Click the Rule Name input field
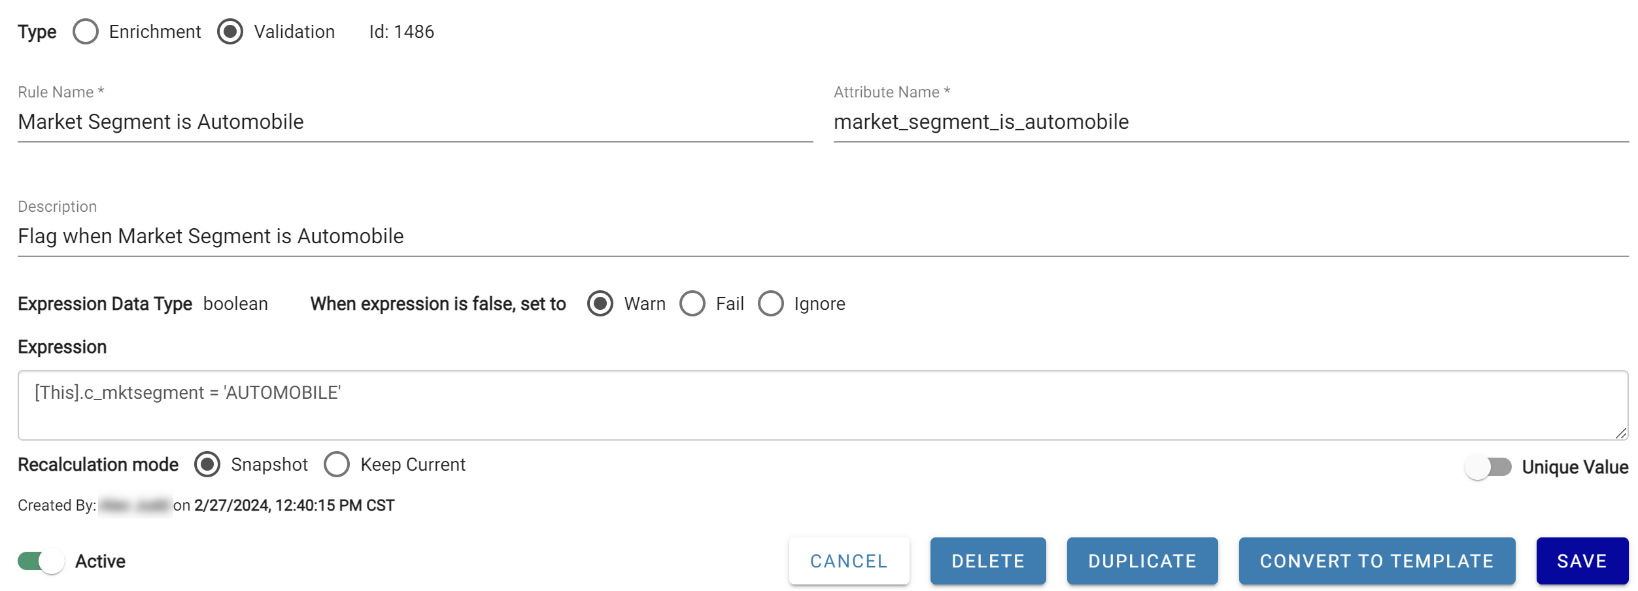 415,122
